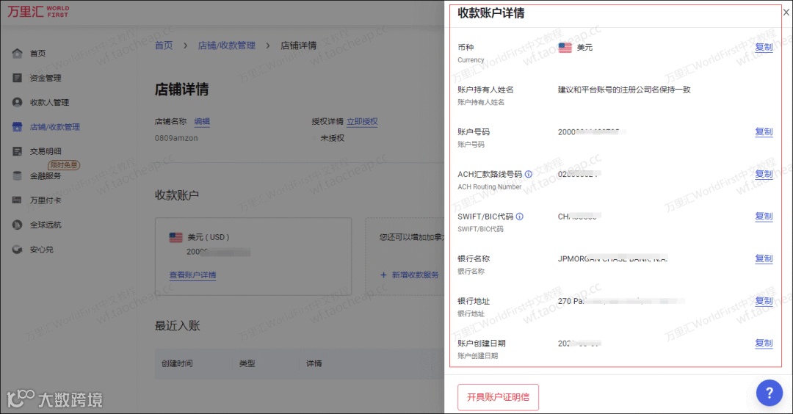Open 资金管理 in the sidebar menu
Viewport: 793px width, 414px height.
click(46, 78)
